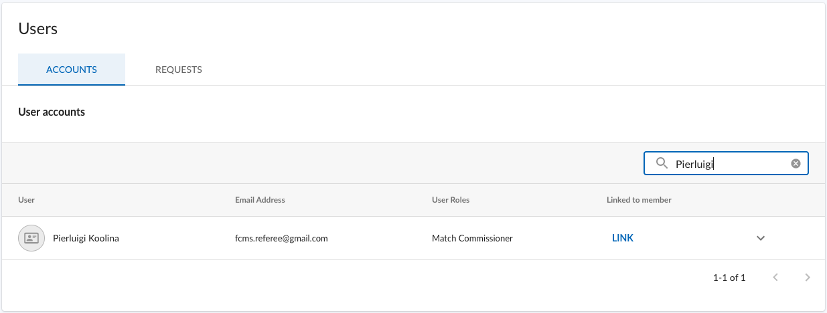The image size is (827, 313).
Task: Click the 1-1 of 1 pagination label
Action: coord(729,278)
